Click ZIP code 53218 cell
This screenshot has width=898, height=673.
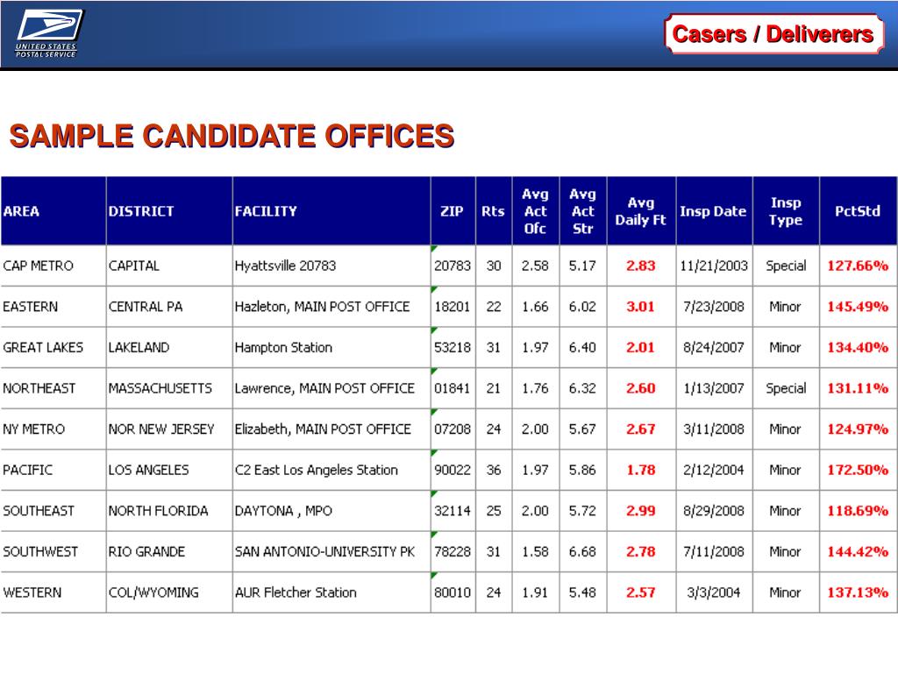tap(453, 347)
